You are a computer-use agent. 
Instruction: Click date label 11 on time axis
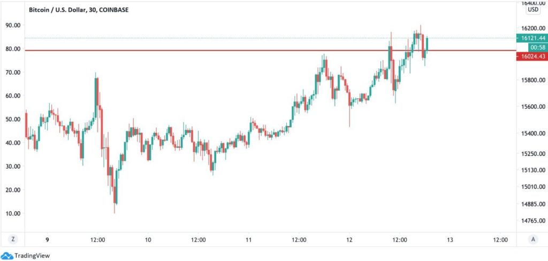pyautogui.click(x=248, y=240)
